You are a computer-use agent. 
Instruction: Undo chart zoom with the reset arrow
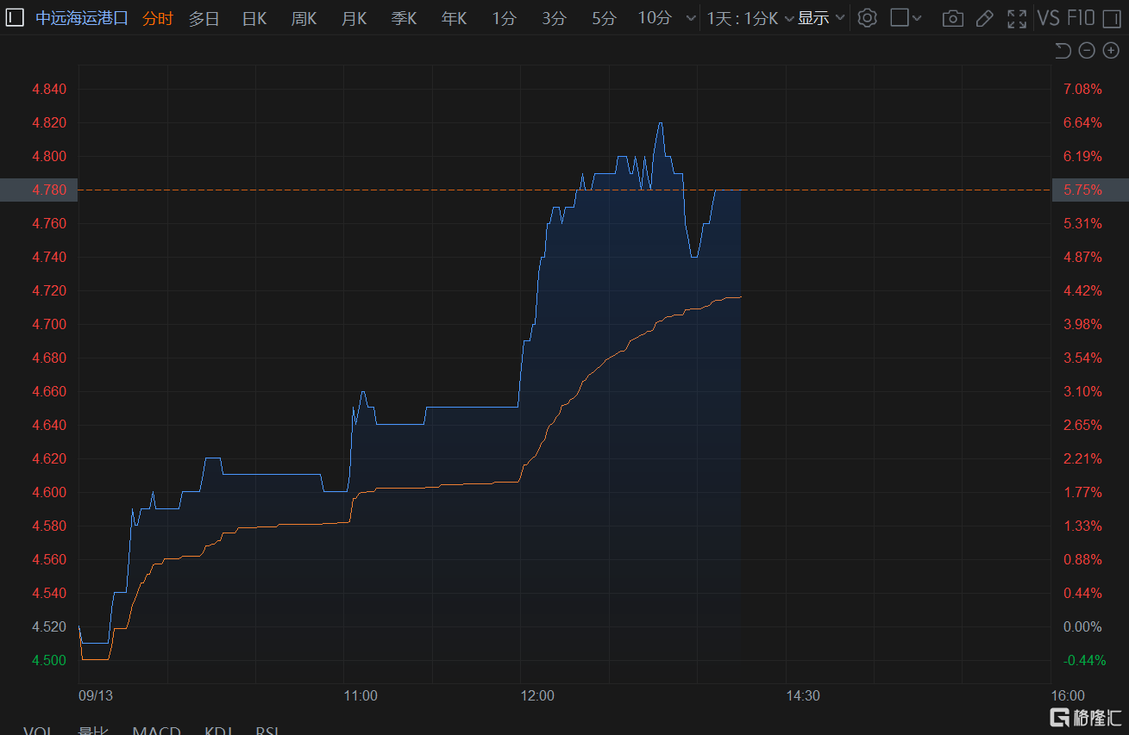tap(1063, 51)
